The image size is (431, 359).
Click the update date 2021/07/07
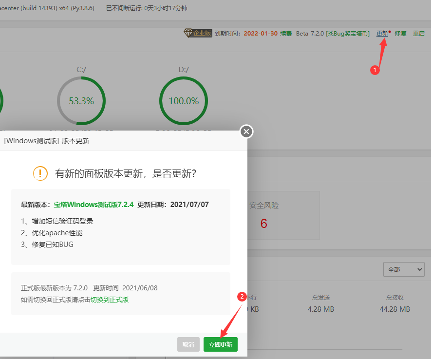point(189,205)
